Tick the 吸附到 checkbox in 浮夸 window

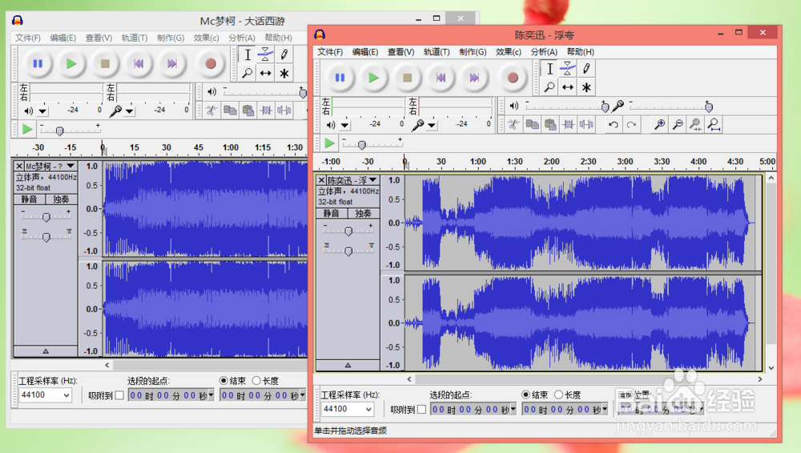click(421, 409)
